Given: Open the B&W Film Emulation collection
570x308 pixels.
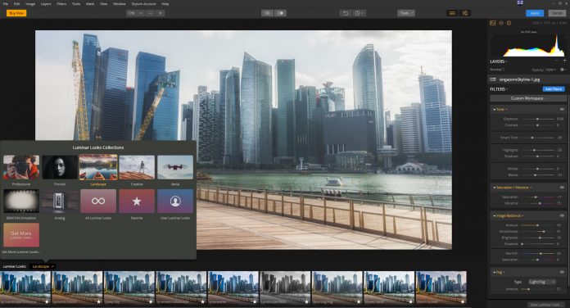Looking at the screenshot, I should pos(21,201).
